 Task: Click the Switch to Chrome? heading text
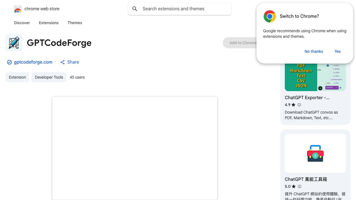(299, 16)
